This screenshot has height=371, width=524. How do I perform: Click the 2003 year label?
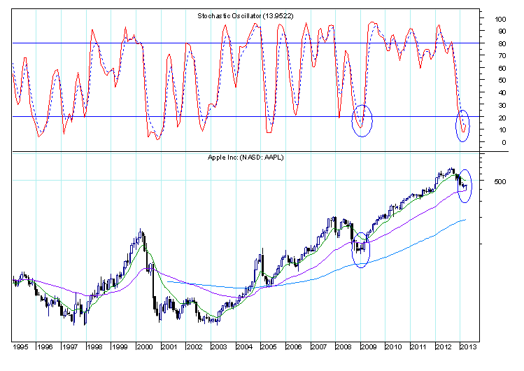219,346
